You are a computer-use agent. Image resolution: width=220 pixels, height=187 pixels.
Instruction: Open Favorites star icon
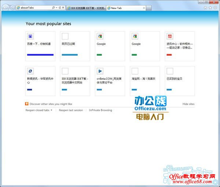pos(210,8)
